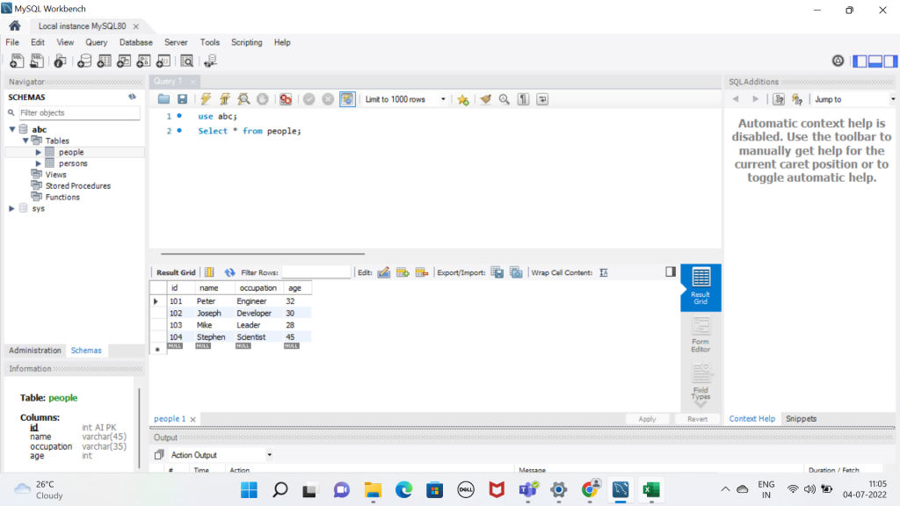Image resolution: width=900 pixels, height=506 pixels.
Task: Stop the running query icon
Action: pos(262,98)
